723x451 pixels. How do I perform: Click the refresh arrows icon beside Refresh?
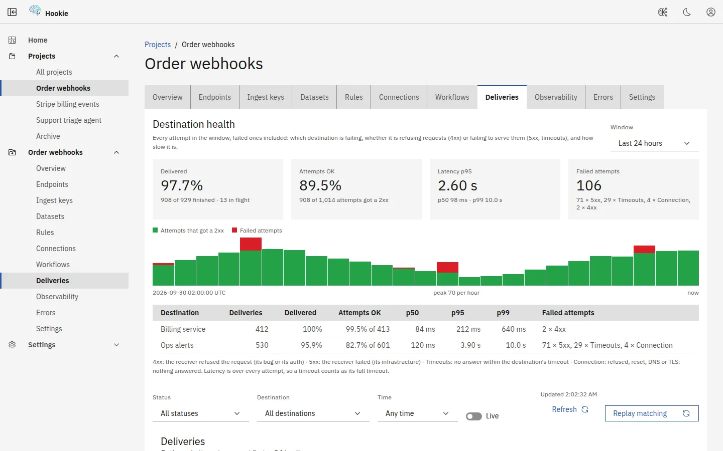[x=585, y=409]
